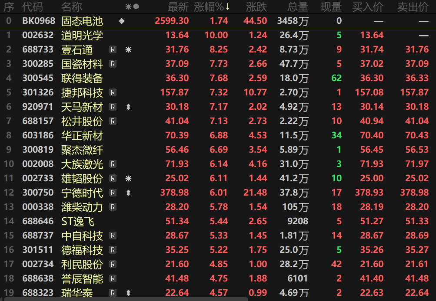The height and width of the screenshot is (301, 436).
Task: Select stock 天马新材
Action: 82,107
